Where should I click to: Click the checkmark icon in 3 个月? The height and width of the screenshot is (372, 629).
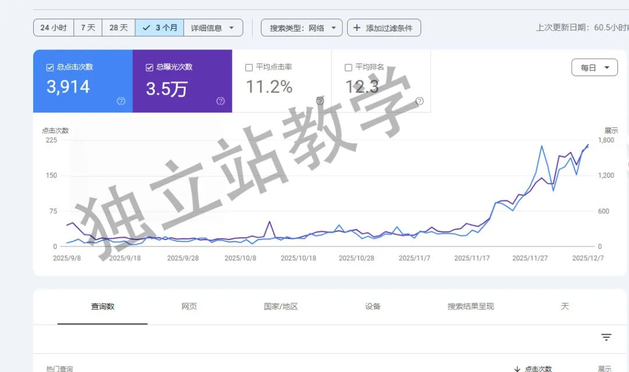146,28
